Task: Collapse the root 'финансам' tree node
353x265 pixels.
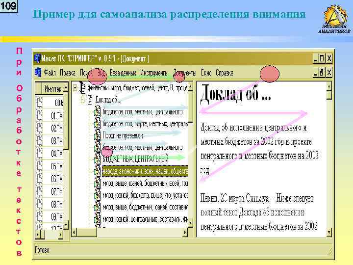Action: point(75,88)
